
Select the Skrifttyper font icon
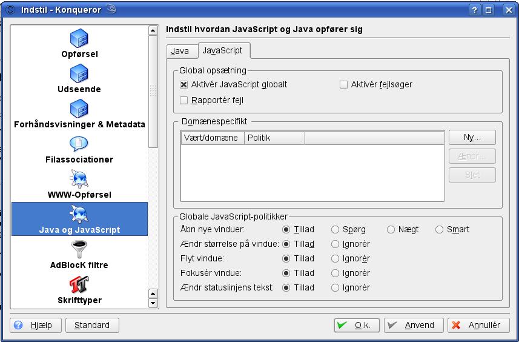79,284
